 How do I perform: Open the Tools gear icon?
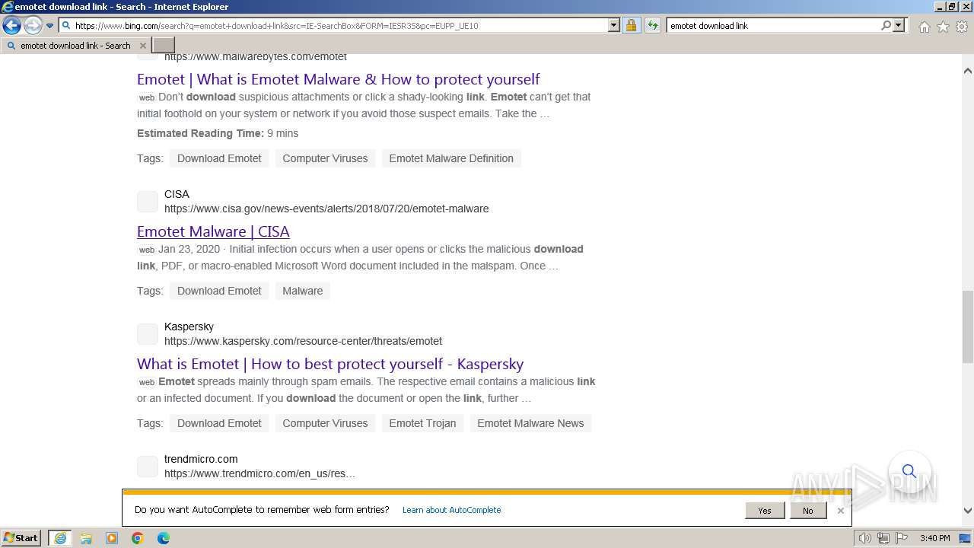(x=962, y=27)
